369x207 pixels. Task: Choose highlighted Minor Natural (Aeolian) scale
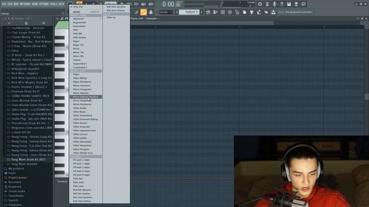86,97
